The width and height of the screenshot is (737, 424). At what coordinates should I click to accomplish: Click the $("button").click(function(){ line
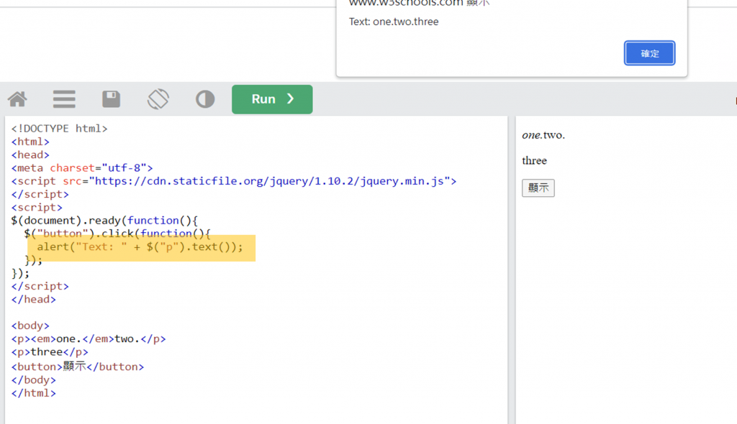click(117, 234)
